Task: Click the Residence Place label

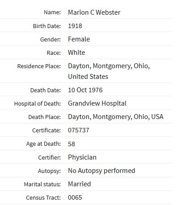Action: pyautogui.click(x=39, y=66)
